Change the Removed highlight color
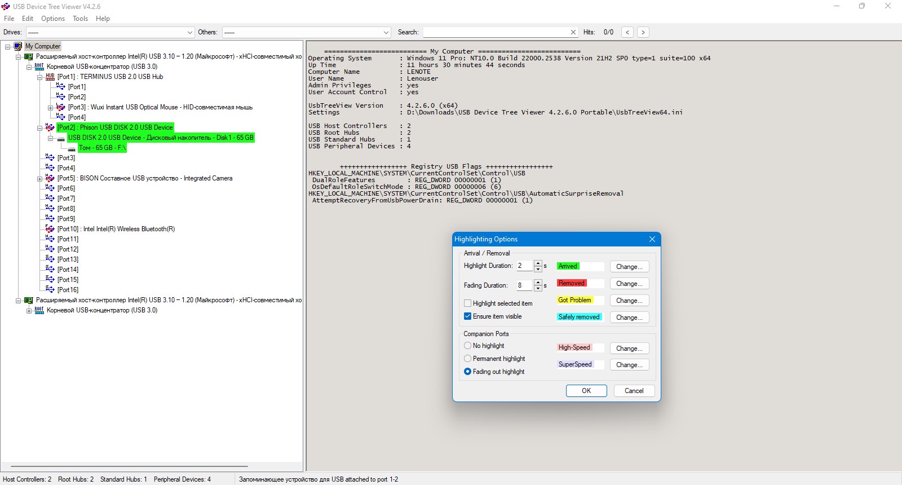This screenshot has width=902, height=485. (x=629, y=284)
